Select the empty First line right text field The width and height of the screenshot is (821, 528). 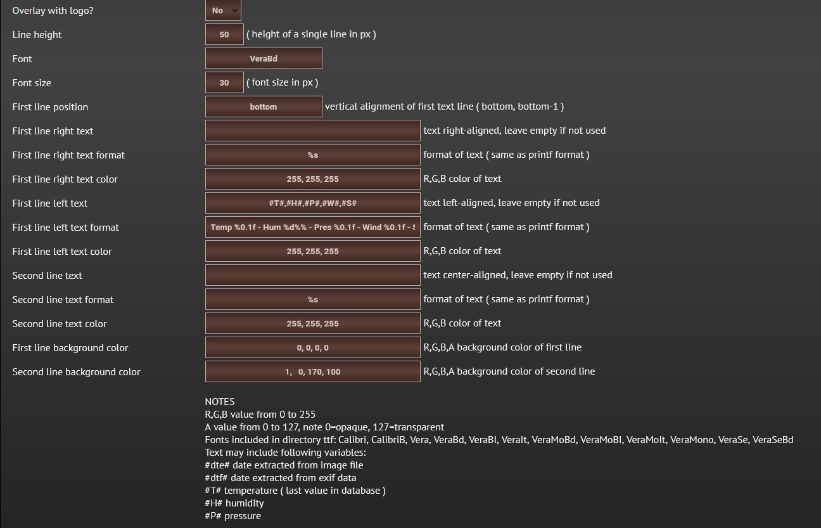(x=312, y=131)
